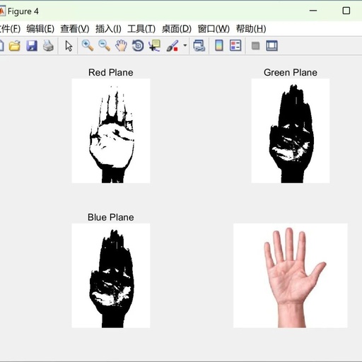
Task: Select the Red Plane title text
Action: tap(111, 72)
